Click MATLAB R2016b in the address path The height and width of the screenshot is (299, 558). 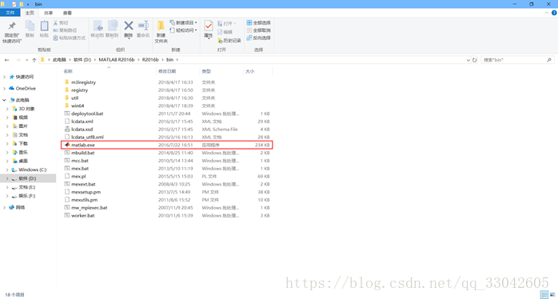(117, 60)
